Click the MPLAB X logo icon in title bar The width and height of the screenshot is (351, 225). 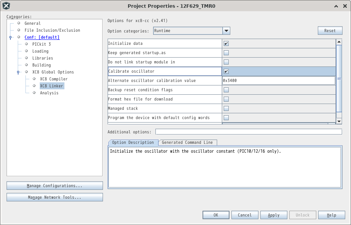pyautogui.click(x=6, y=6)
